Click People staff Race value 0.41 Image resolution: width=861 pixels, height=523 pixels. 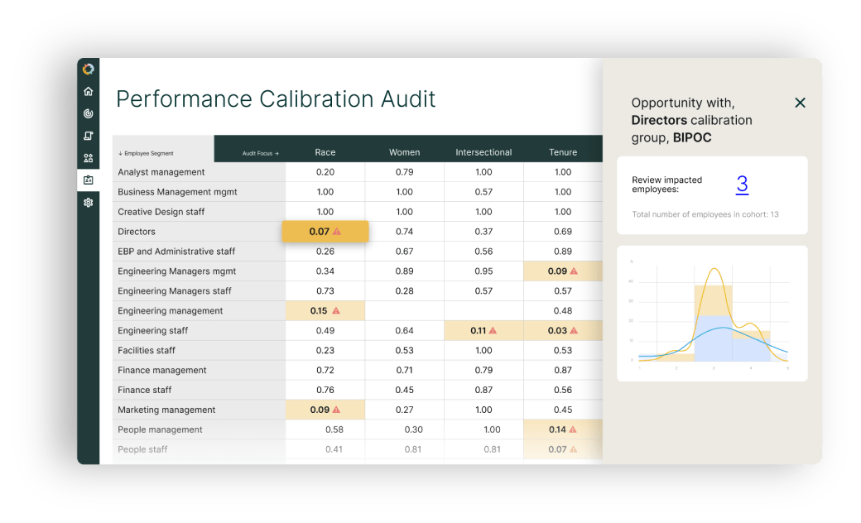pyautogui.click(x=334, y=449)
